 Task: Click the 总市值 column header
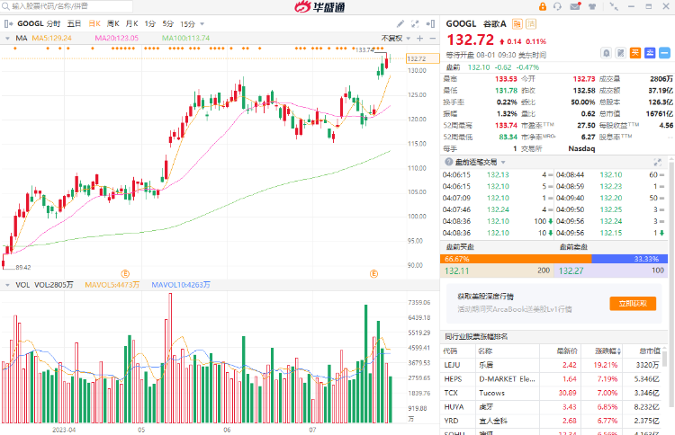point(650,351)
